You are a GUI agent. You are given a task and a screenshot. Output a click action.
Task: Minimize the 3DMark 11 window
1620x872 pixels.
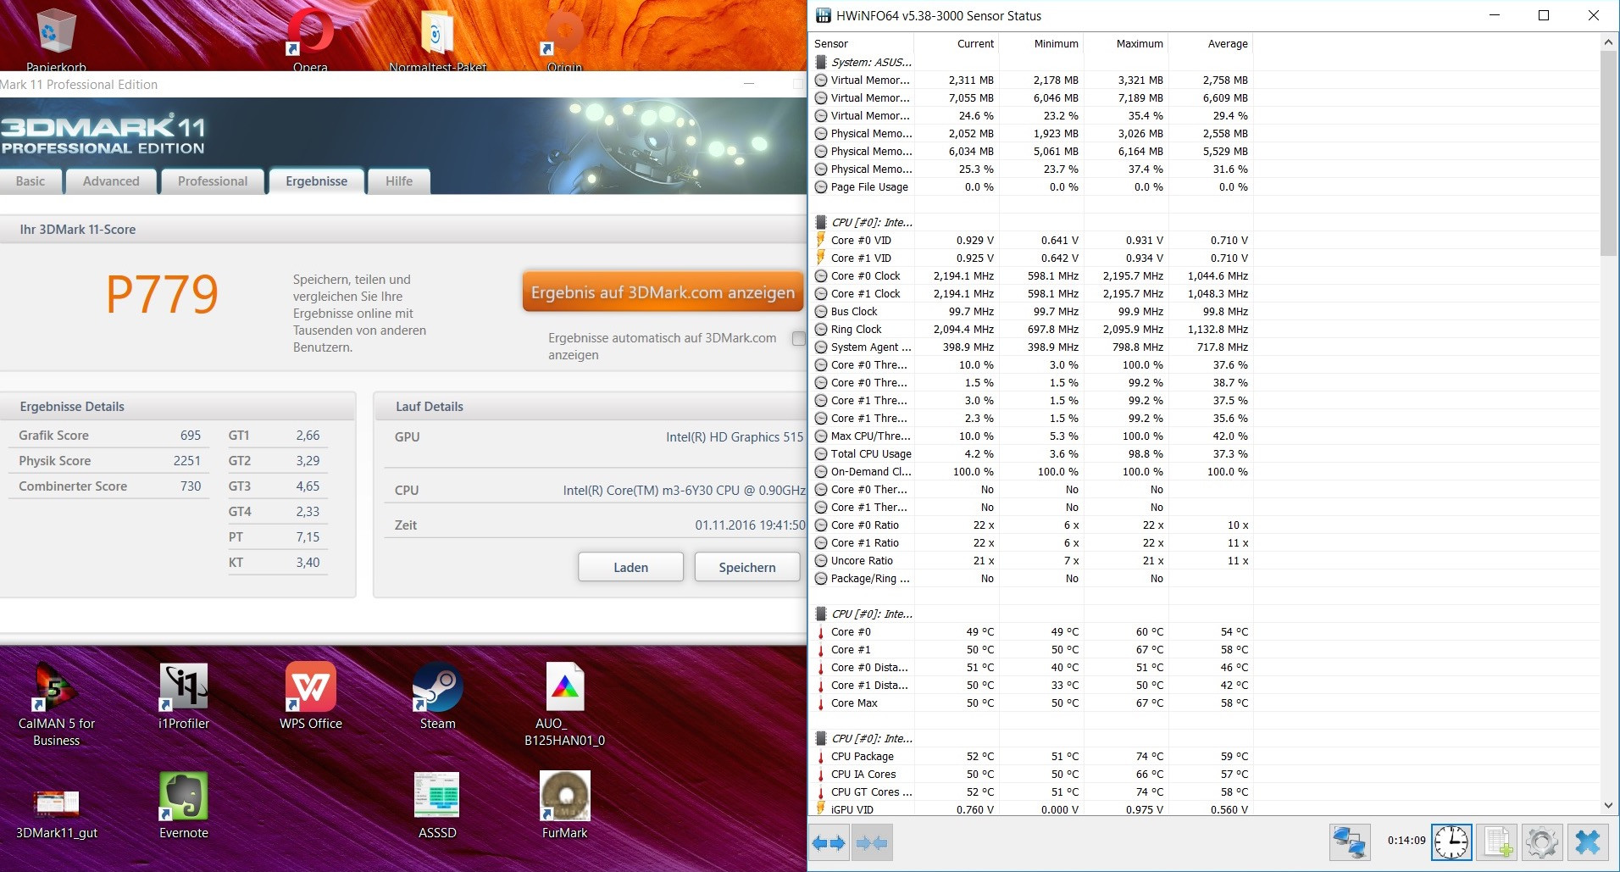[749, 84]
